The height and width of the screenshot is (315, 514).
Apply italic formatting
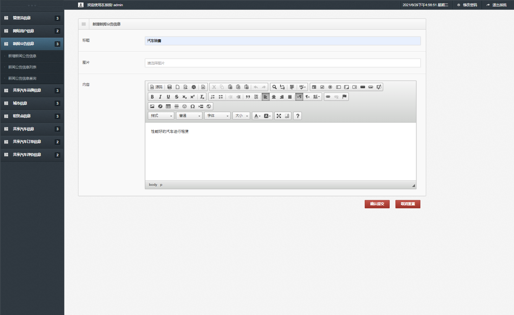[x=160, y=97]
